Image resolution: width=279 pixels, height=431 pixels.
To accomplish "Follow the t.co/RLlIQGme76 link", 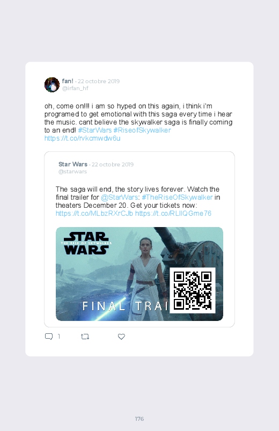I will [x=173, y=213].
